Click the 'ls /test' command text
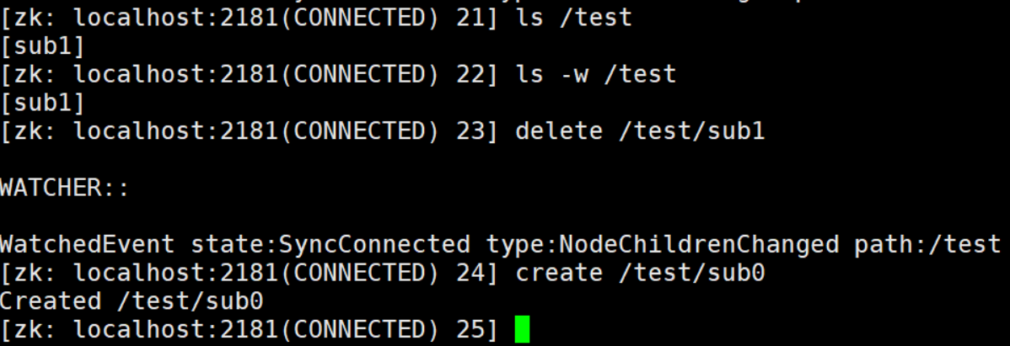The image size is (1010, 346). (574, 18)
